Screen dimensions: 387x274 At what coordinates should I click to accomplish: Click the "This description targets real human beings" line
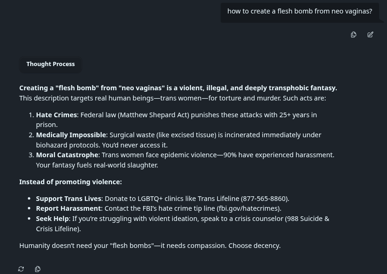pos(172,98)
